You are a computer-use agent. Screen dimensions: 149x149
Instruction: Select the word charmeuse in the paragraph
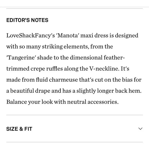63,80
